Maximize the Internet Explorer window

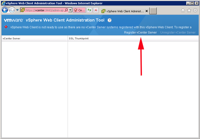pyautogui.click(x=192, y=3)
